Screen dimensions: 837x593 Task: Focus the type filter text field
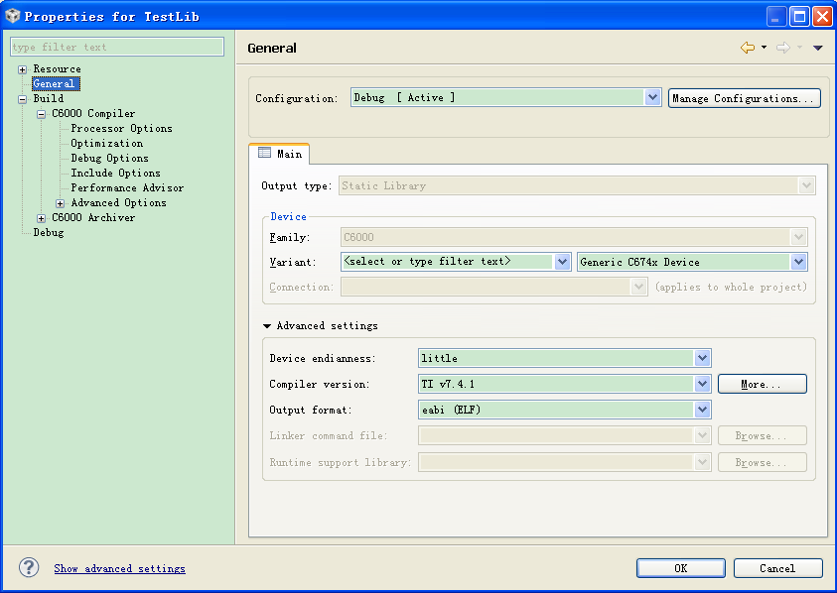117,47
